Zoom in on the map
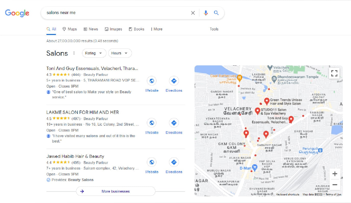The width and height of the screenshot is (351, 203). tap(335, 174)
